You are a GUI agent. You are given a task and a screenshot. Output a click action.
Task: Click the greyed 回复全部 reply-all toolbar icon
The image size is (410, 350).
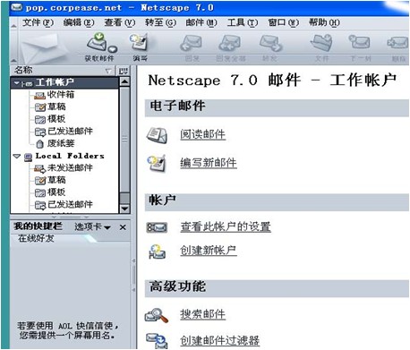[x=229, y=44]
